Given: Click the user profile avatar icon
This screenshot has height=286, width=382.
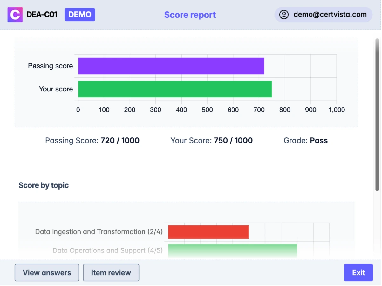Looking at the screenshot, I should 284,14.
